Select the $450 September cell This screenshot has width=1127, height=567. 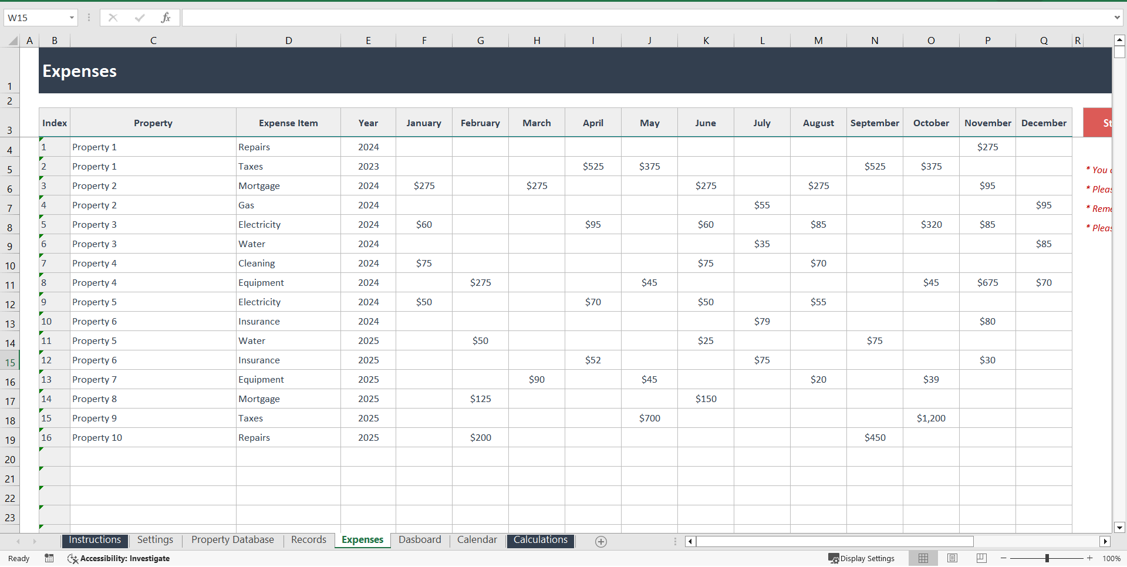click(875, 437)
